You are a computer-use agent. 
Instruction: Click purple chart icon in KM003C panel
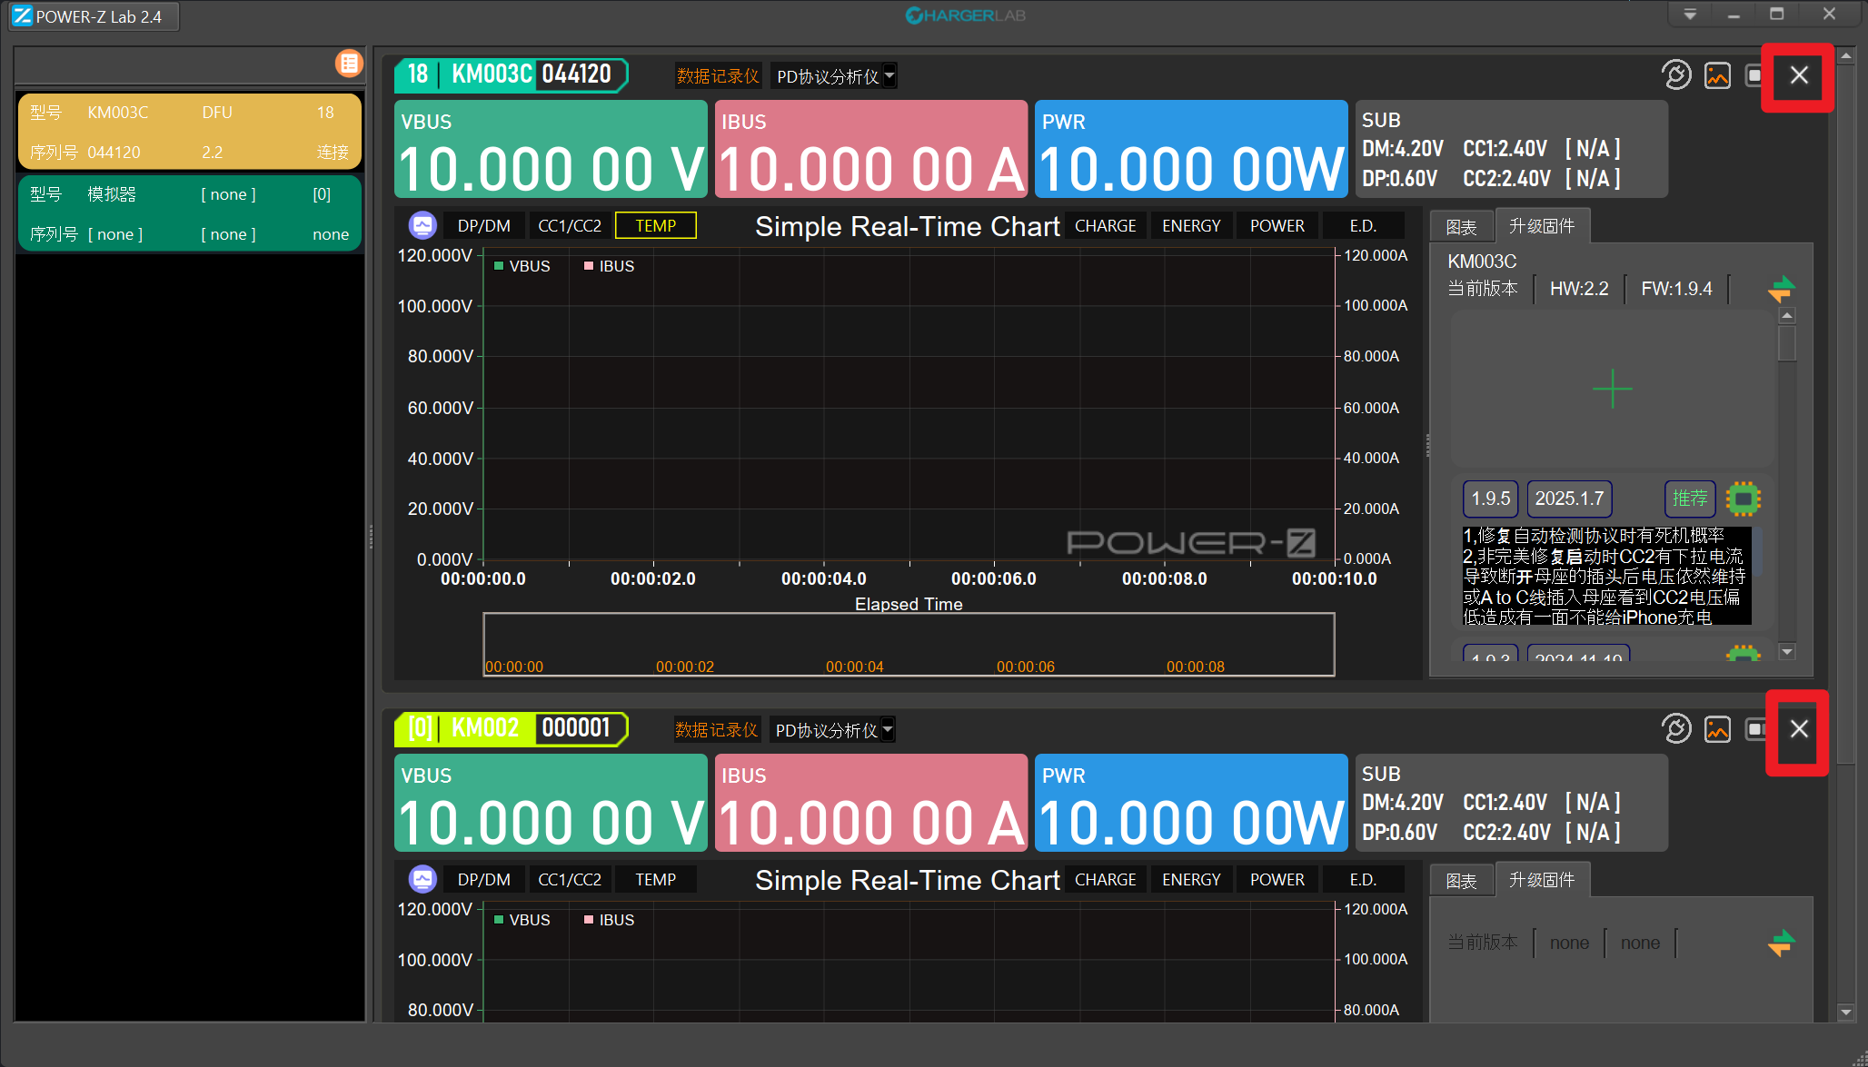tap(422, 225)
